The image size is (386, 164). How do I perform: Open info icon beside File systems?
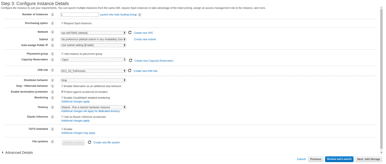pyautogui.click(x=53, y=142)
